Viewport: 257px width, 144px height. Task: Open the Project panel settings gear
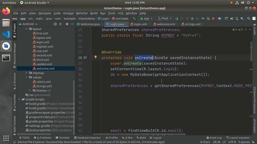pyautogui.click(x=67, y=24)
